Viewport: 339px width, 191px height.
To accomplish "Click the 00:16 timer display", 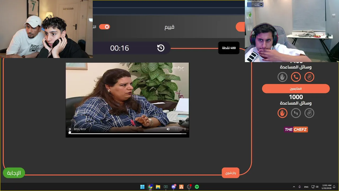I will click(119, 48).
